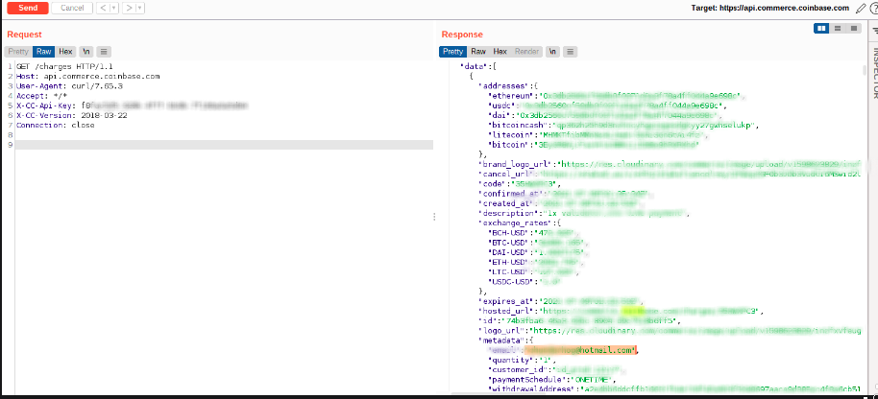Screen dimensions: 878x399
Task: Click the Request heading label
Action: pos(24,35)
